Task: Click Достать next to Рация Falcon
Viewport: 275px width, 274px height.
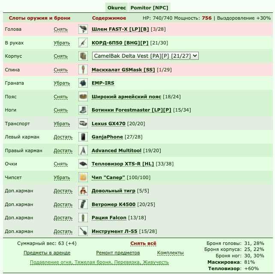Action: coord(63,218)
